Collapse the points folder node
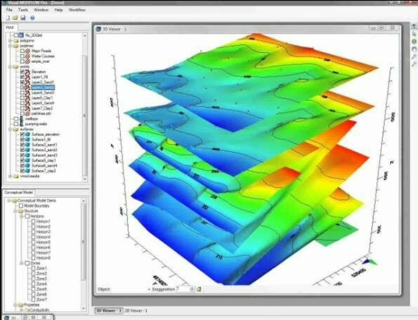 [10, 66]
